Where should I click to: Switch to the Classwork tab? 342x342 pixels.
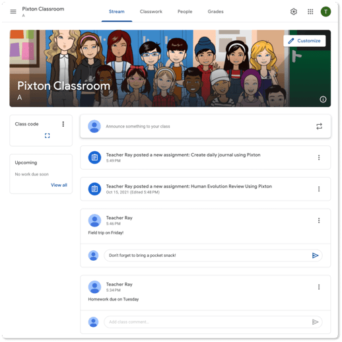point(151,12)
